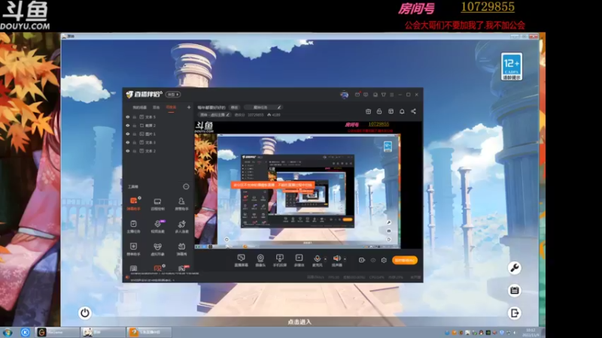This screenshot has width=602, height=338.
Task: Open the 主播任务 streamer tasks tool
Action: click(x=134, y=226)
